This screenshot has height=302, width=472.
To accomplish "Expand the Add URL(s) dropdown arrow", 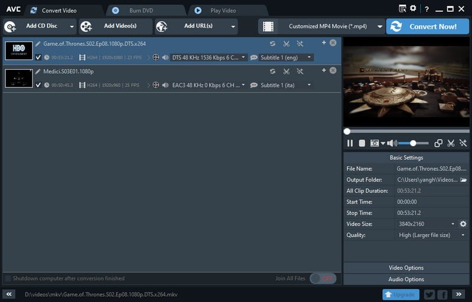I will click(233, 27).
